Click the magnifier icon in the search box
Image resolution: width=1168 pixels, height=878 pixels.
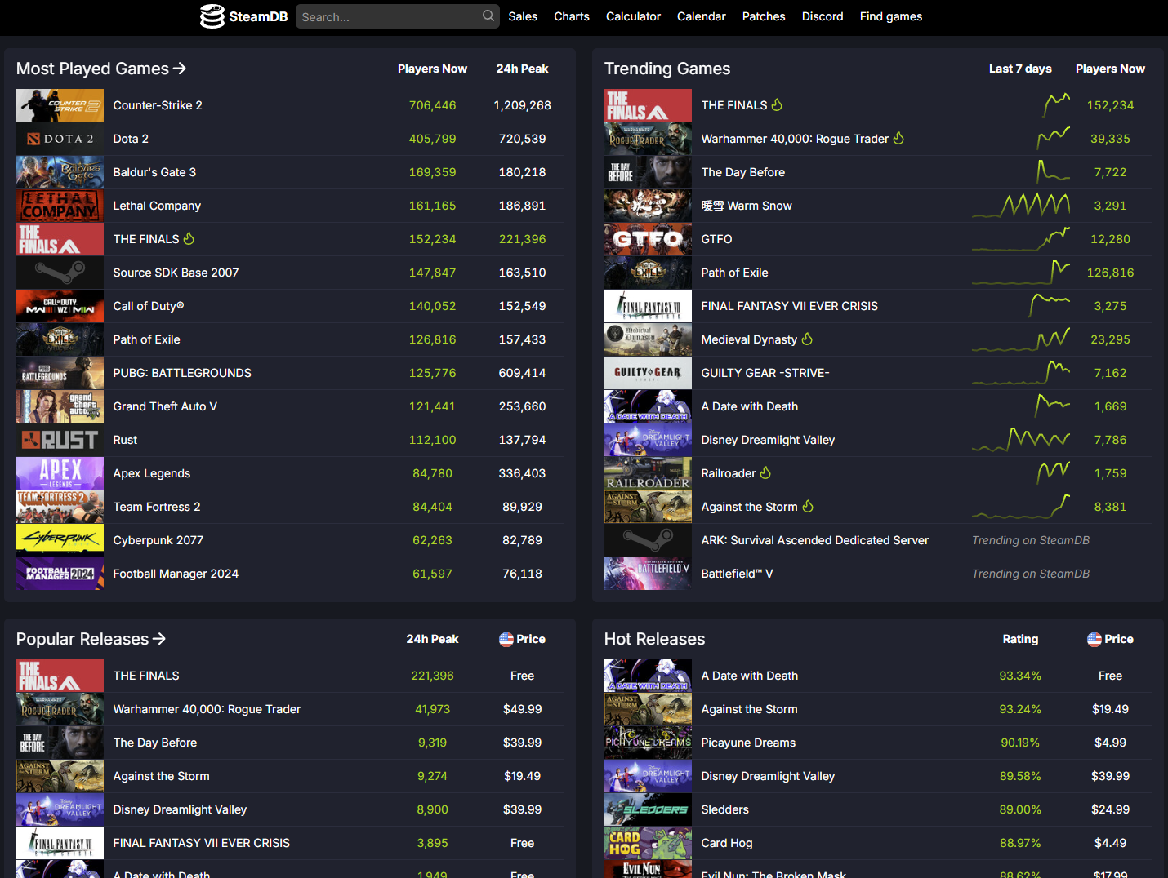(488, 16)
